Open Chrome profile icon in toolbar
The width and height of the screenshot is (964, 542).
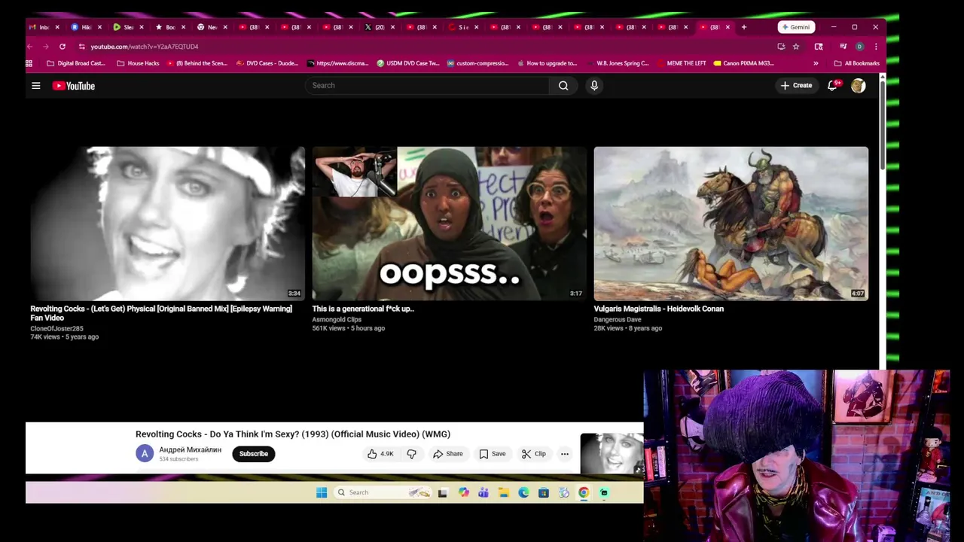coord(859,47)
